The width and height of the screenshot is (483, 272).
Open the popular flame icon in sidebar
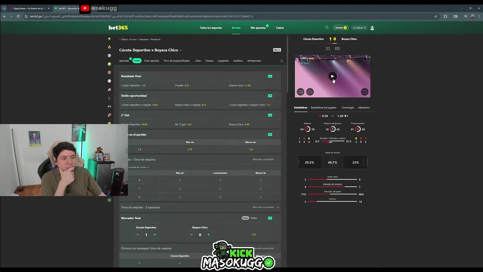pos(109,47)
